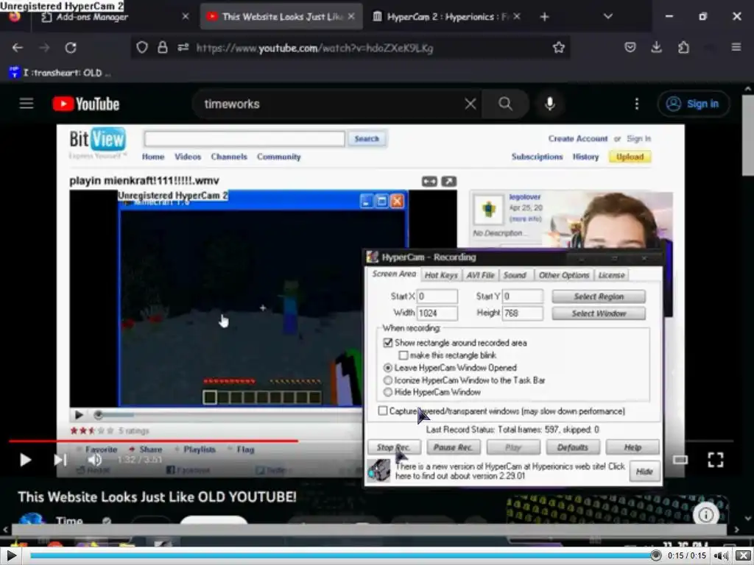Seek on the outer player's blue progress bar

pyautogui.click(x=342, y=556)
